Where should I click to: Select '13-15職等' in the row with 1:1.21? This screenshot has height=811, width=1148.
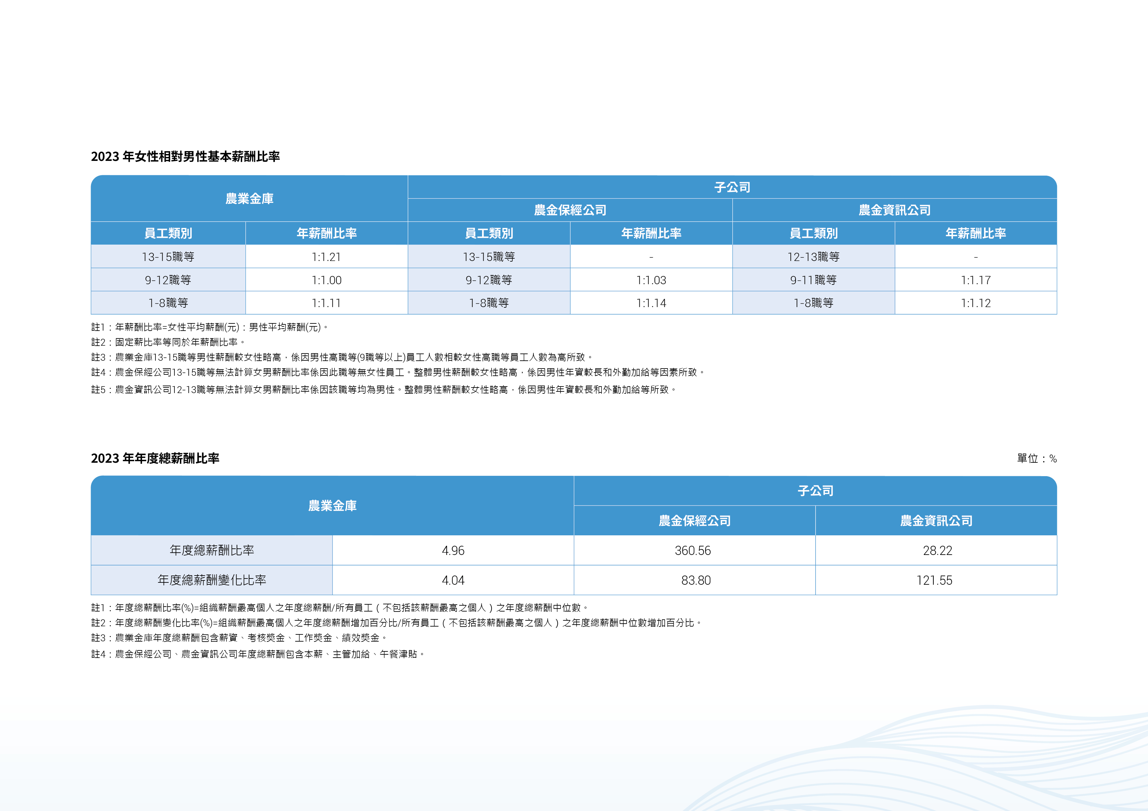point(168,257)
